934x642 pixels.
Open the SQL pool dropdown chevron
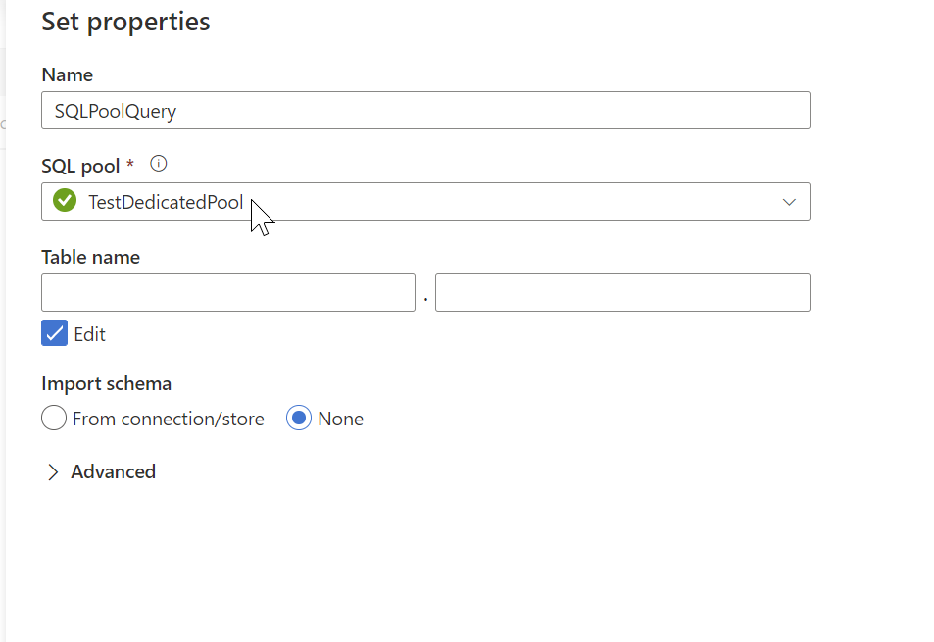(x=789, y=202)
